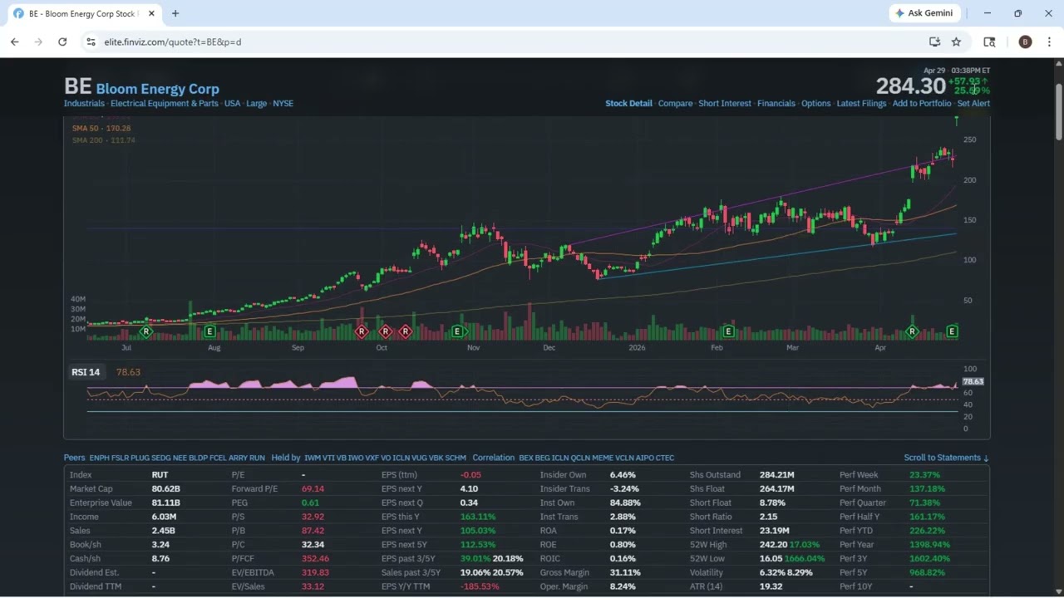Click the address bar URL field
Screen dimensions: 1064x598
499,42
